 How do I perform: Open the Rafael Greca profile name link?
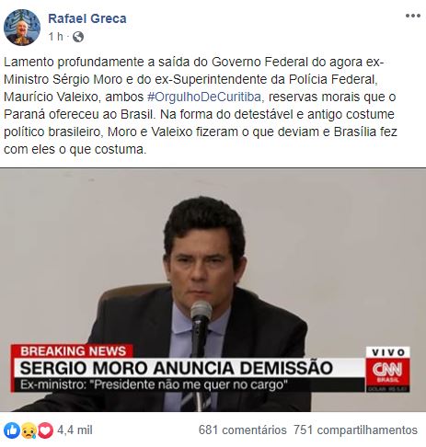pyautogui.click(x=87, y=18)
